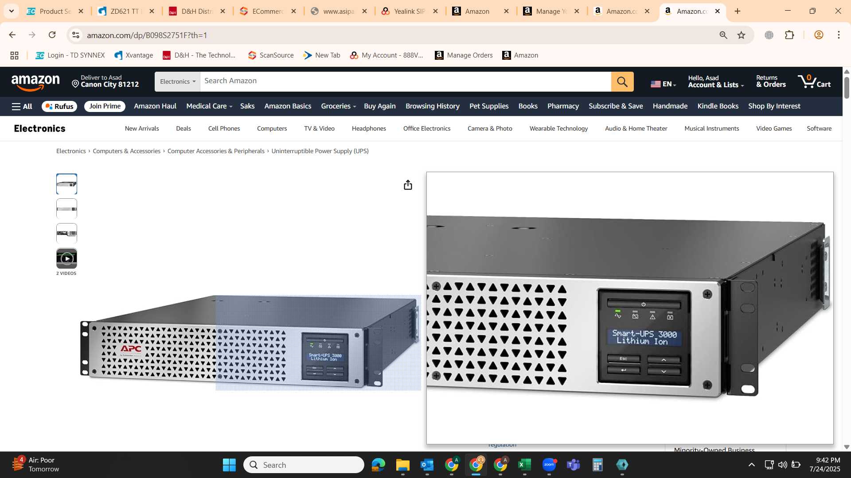The height and width of the screenshot is (478, 851).
Task: Switch to the ZD621 TT tab
Action: (x=126, y=11)
